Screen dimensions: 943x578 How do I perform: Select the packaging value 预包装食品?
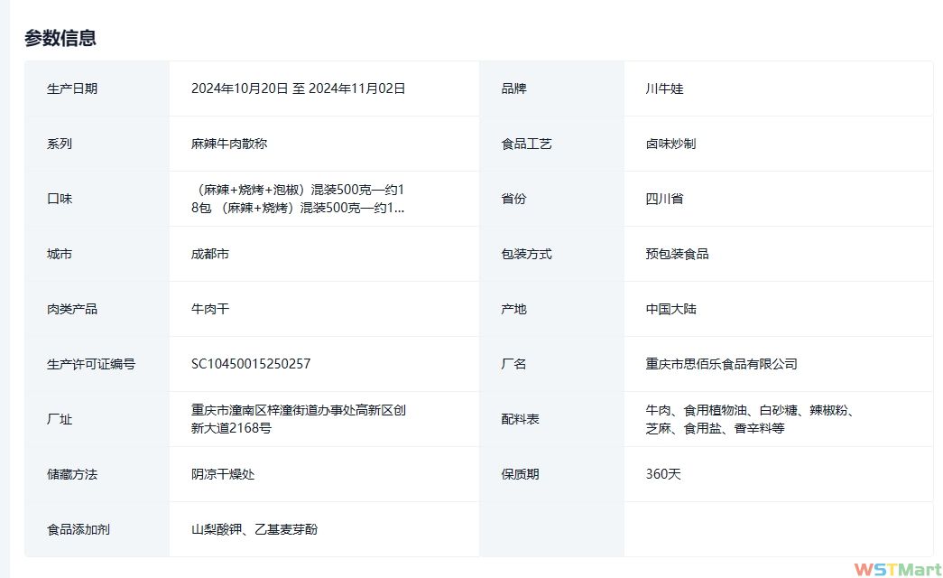[677, 254]
